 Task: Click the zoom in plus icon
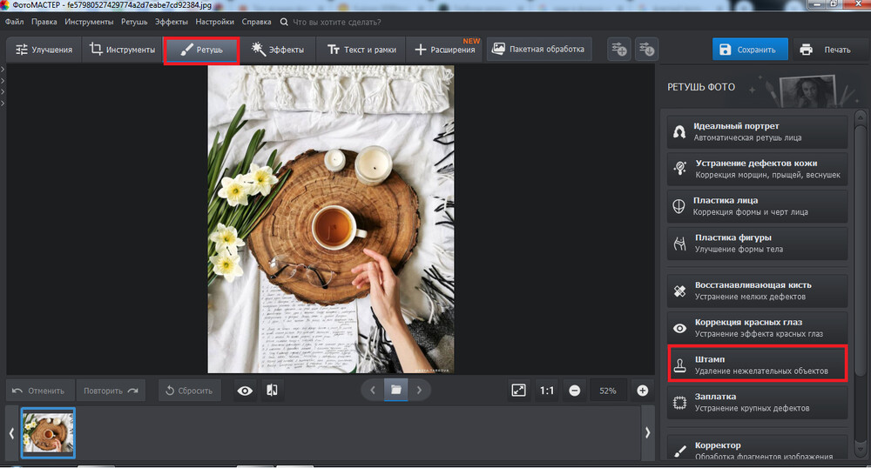click(643, 391)
